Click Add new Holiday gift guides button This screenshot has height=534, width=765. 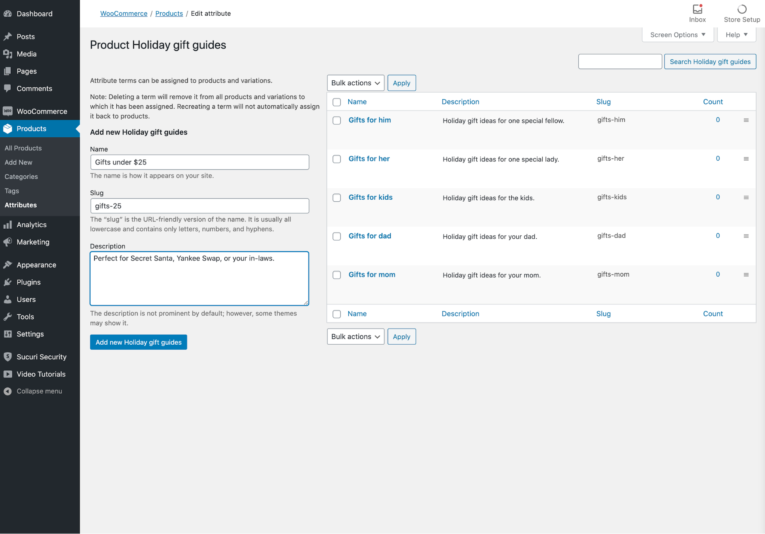click(139, 342)
